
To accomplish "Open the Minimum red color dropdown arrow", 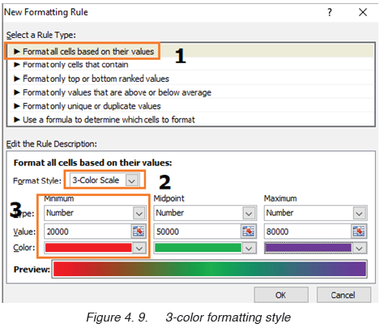I will tap(139, 248).
